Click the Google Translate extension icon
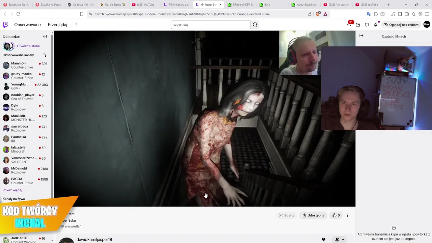 pyautogui.click(x=369, y=14)
